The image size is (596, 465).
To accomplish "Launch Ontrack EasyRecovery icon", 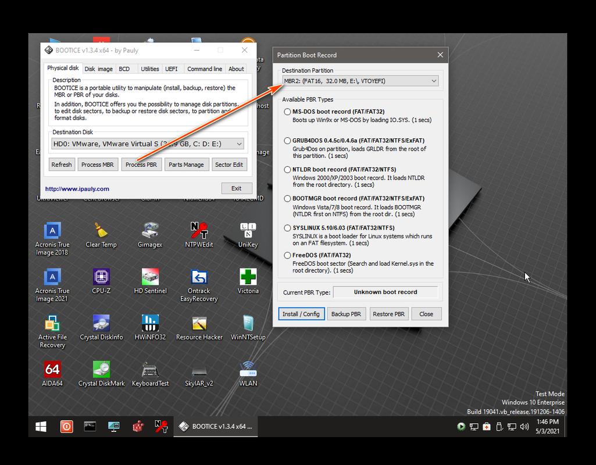I will tap(199, 285).
